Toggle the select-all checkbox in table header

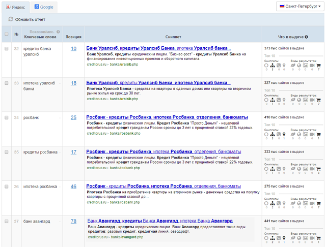click(7, 35)
